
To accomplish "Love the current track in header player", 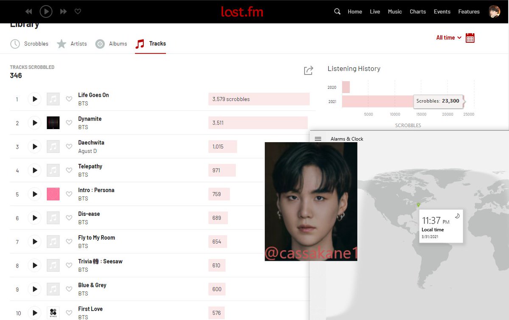I will (78, 11).
